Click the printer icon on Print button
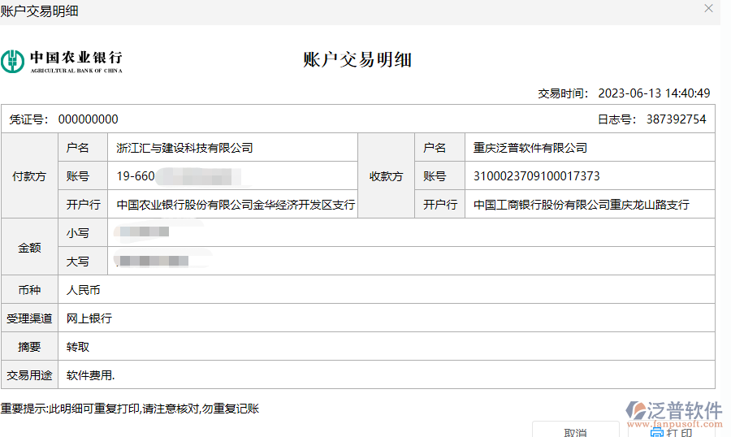731x437 pixels. point(656,432)
